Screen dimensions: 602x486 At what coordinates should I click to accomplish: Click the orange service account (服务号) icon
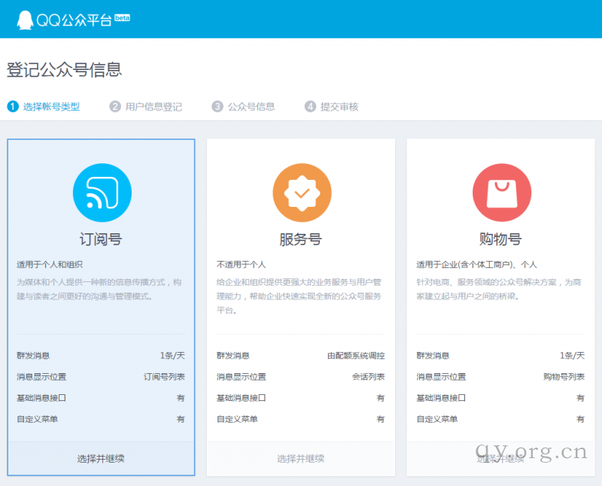pos(303,193)
